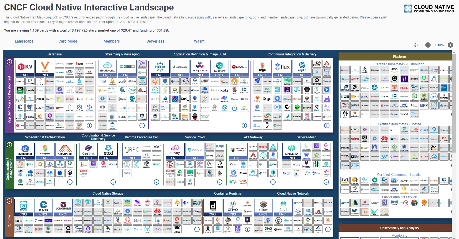The height and width of the screenshot is (239, 459).
Task: Open Certified Kubernetes - Distribution category
Action: pyautogui.click(x=399, y=64)
